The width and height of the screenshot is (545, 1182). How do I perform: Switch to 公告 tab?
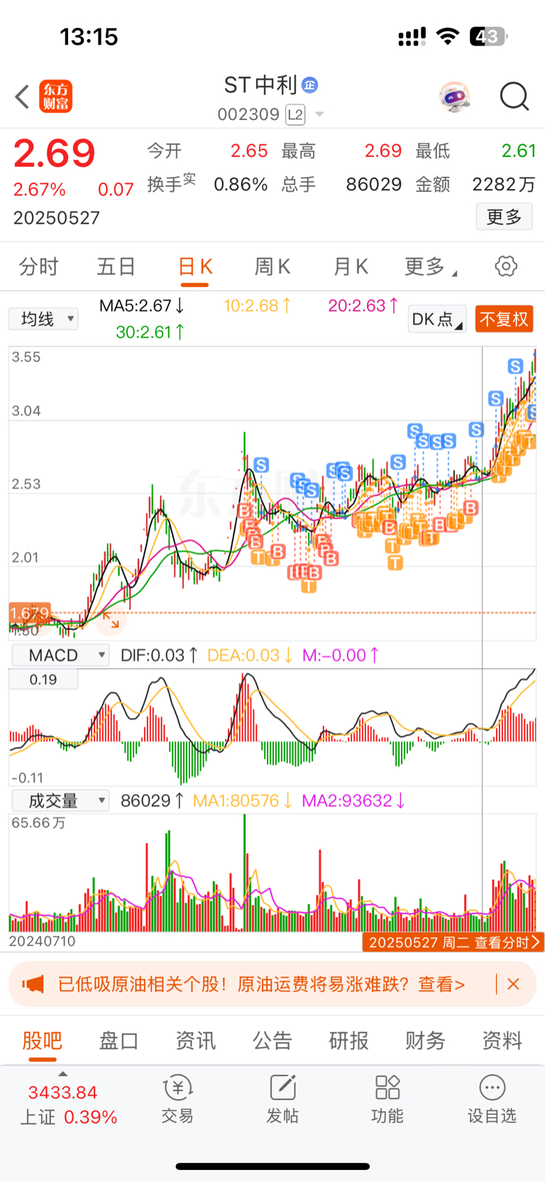point(272,1041)
